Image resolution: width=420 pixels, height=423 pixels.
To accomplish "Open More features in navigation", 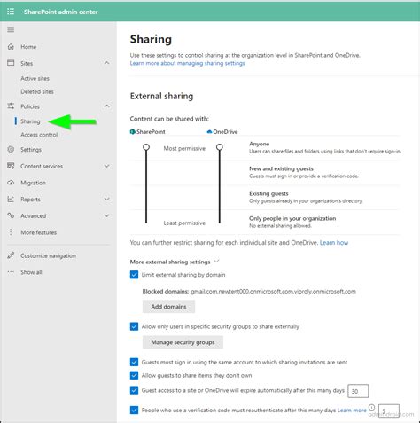I will (x=39, y=232).
